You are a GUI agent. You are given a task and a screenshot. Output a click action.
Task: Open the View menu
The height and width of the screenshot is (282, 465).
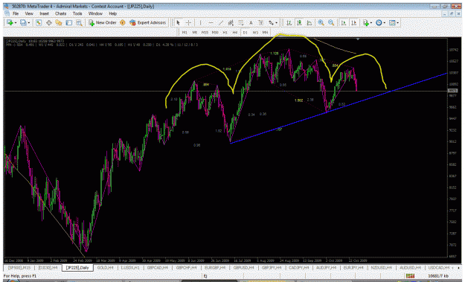tap(29, 13)
